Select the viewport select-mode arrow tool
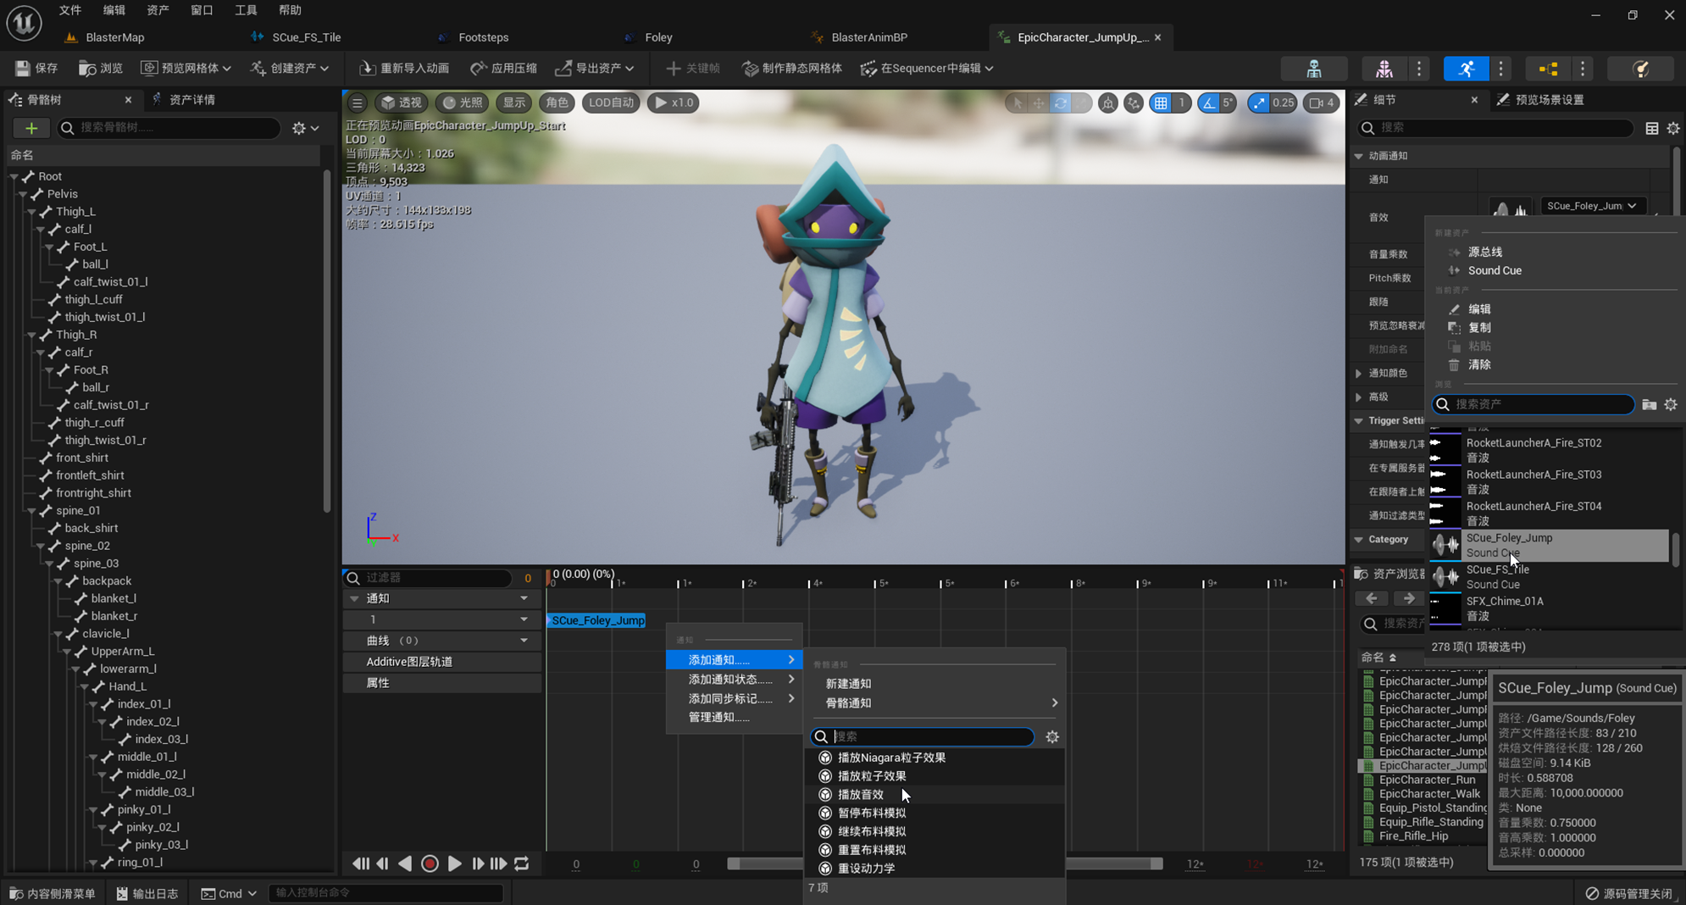The height and width of the screenshot is (905, 1686). pos(1017,103)
